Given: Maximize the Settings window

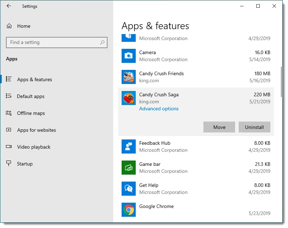Looking at the screenshot, I should point(258,6).
